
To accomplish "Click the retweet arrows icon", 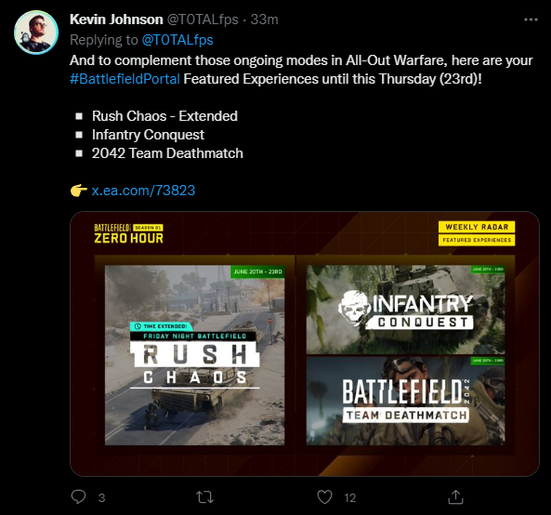I will click(204, 497).
